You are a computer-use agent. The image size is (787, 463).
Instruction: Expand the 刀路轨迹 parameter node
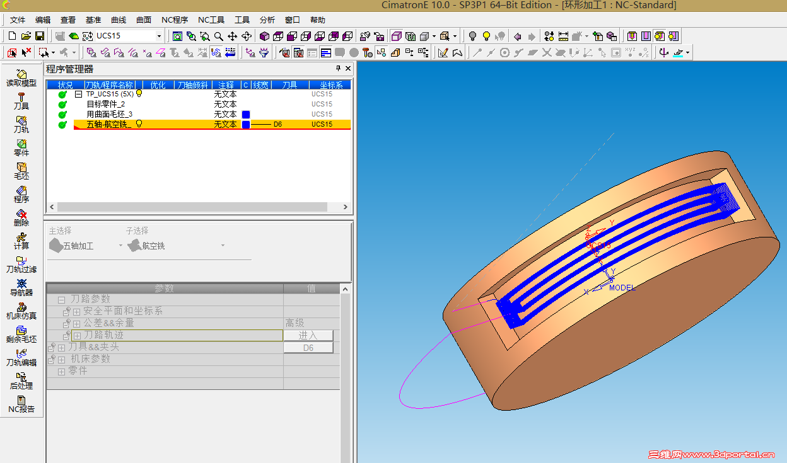78,336
